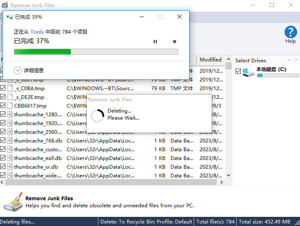Click the broom Remove Junk Files icon
Viewport: 300px width, 226px height.
[13, 202]
